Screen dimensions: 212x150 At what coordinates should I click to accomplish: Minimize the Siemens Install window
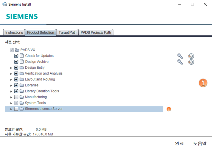pyautogui.click(x=180, y=4)
